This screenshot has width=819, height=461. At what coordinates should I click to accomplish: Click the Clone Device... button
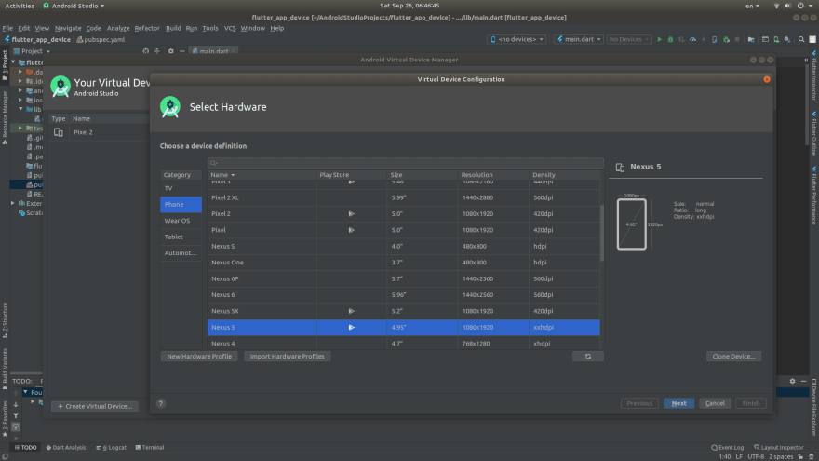[734, 357]
